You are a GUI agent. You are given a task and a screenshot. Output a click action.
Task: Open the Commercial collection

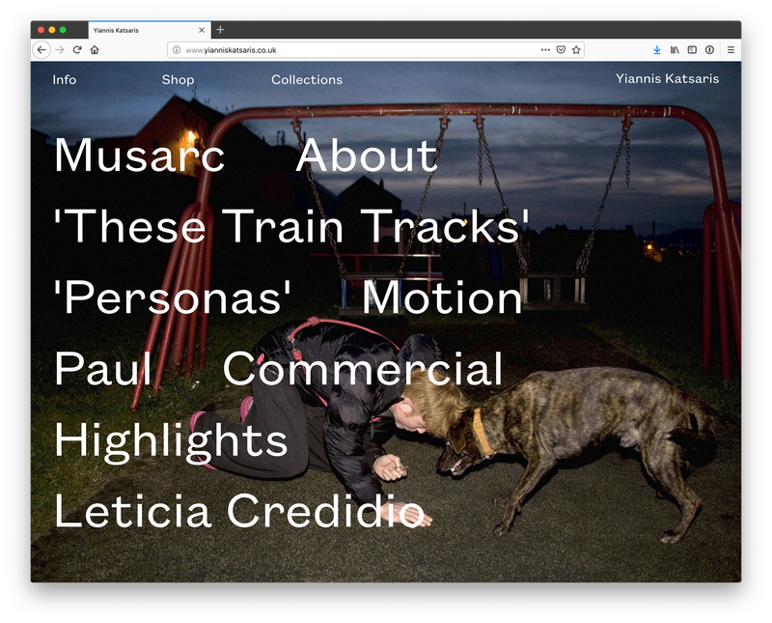(363, 368)
